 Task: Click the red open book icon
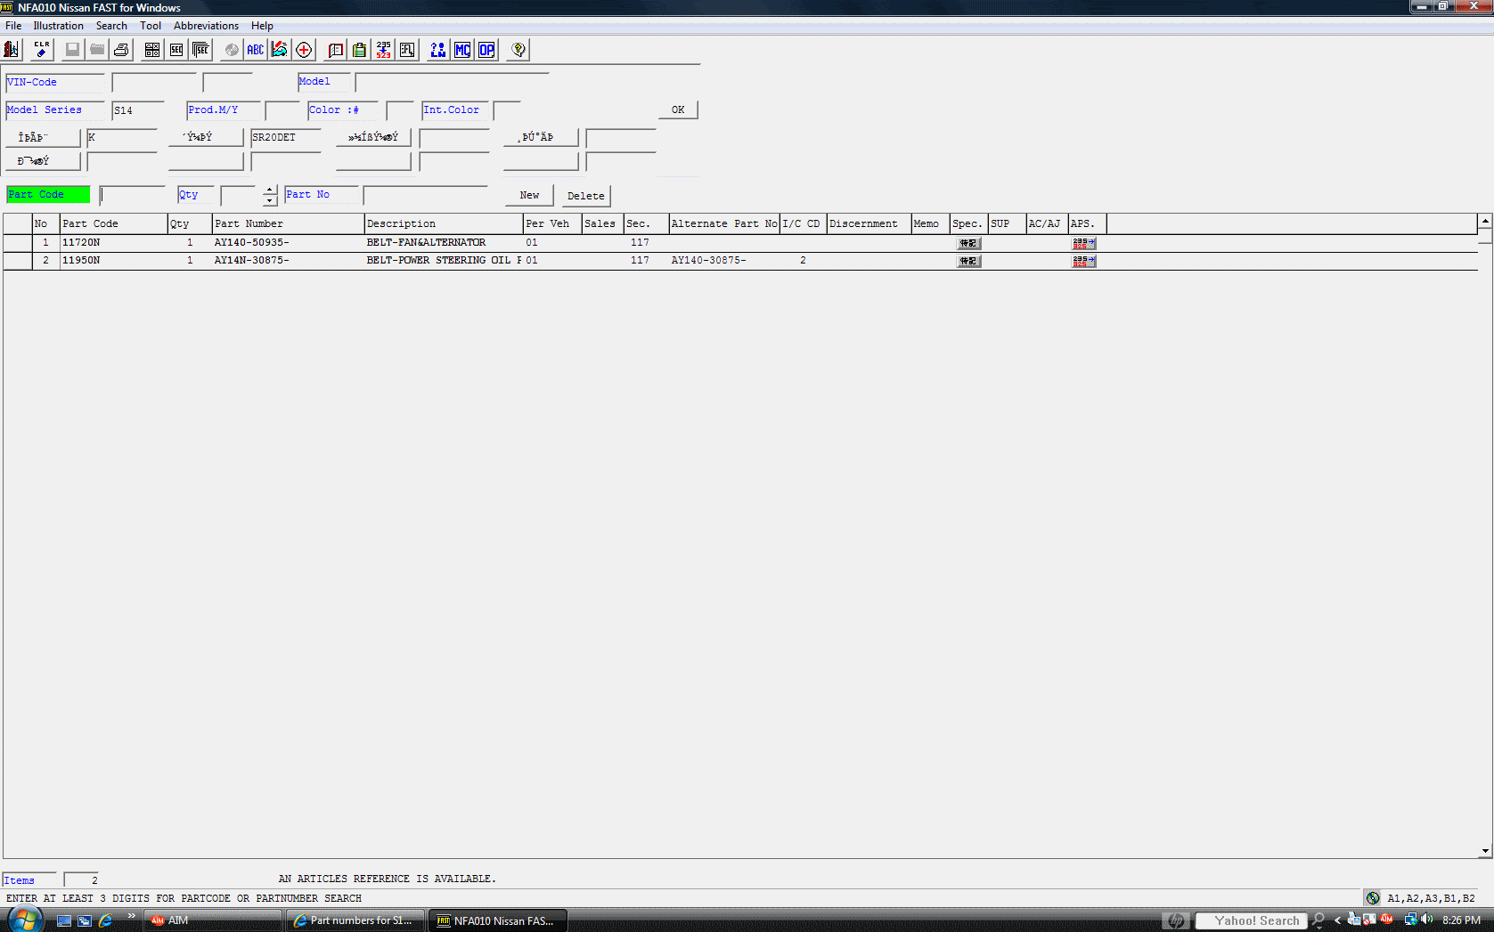[x=336, y=50]
